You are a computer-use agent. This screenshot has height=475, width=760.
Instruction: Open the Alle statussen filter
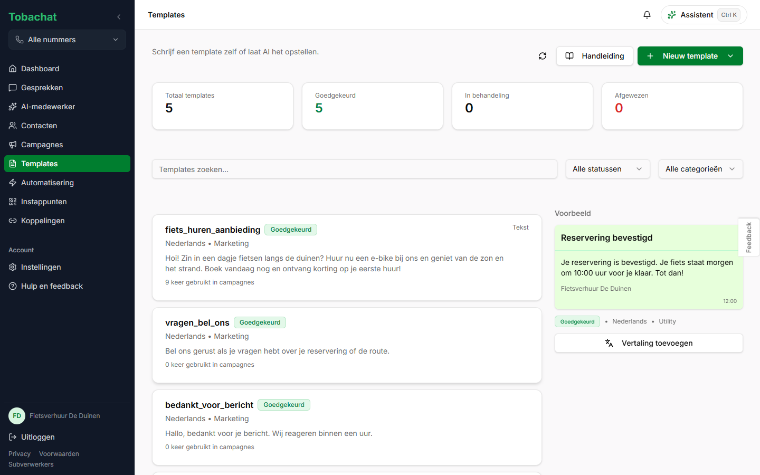pyautogui.click(x=608, y=169)
